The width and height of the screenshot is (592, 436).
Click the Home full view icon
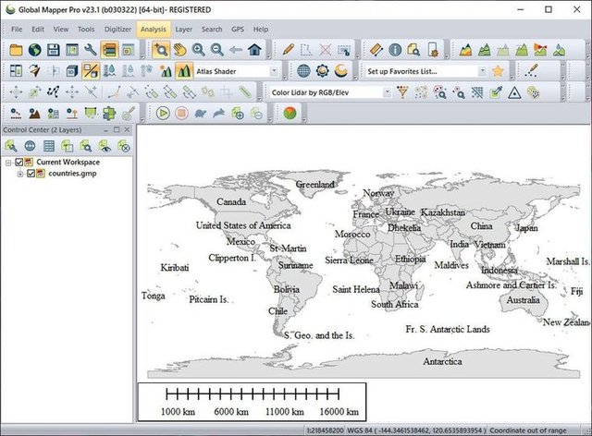(254, 49)
